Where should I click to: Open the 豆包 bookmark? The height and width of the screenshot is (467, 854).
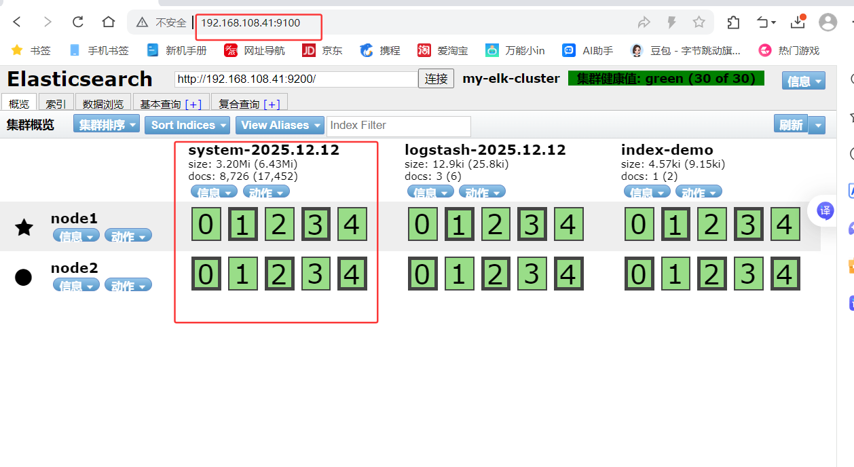pos(686,50)
